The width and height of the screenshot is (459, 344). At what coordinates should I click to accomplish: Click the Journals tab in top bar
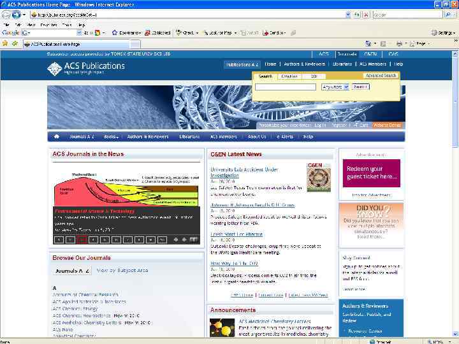(x=347, y=54)
